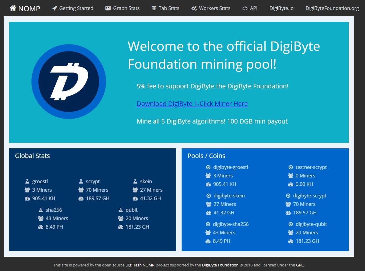Click the Pools / Coins heading

(206, 156)
